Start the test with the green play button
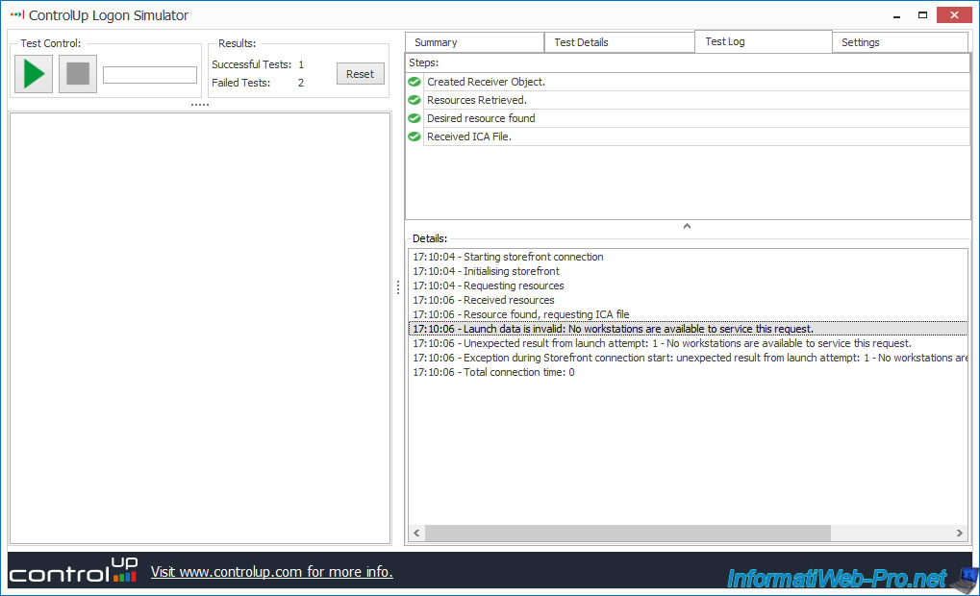This screenshot has height=596, width=980. [34, 74]
